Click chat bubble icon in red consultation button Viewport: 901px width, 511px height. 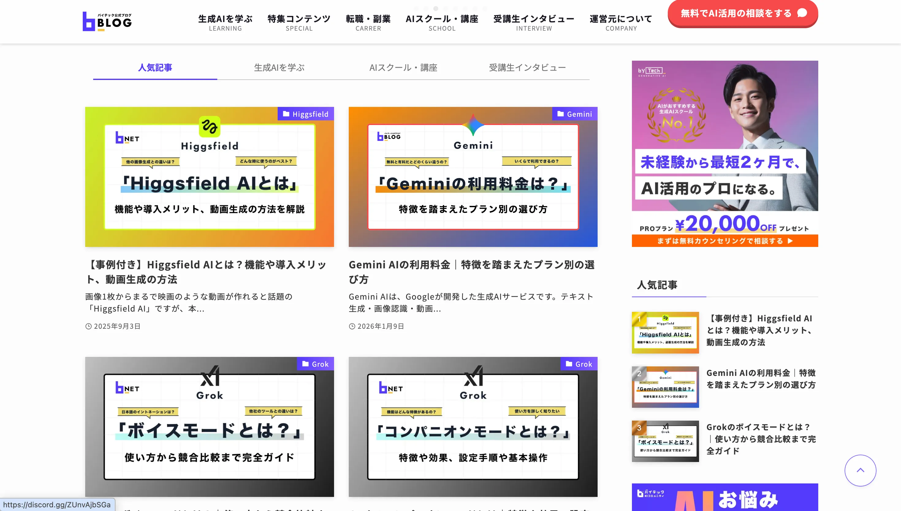pos(802,13)
